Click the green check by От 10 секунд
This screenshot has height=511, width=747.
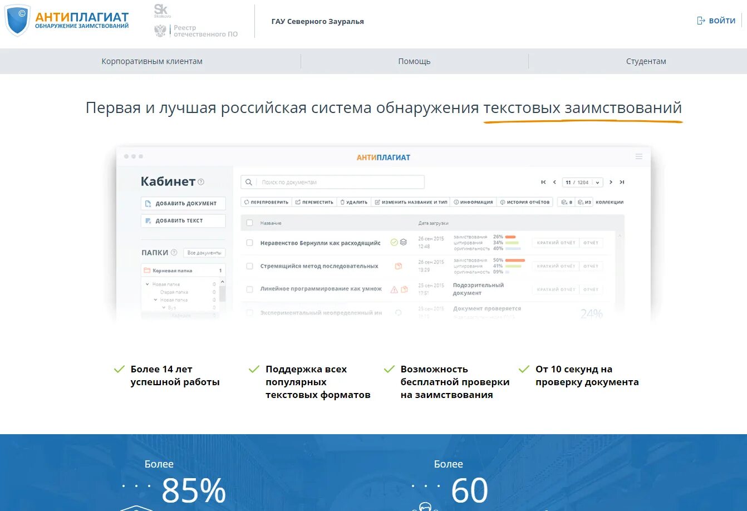point(524,369)
